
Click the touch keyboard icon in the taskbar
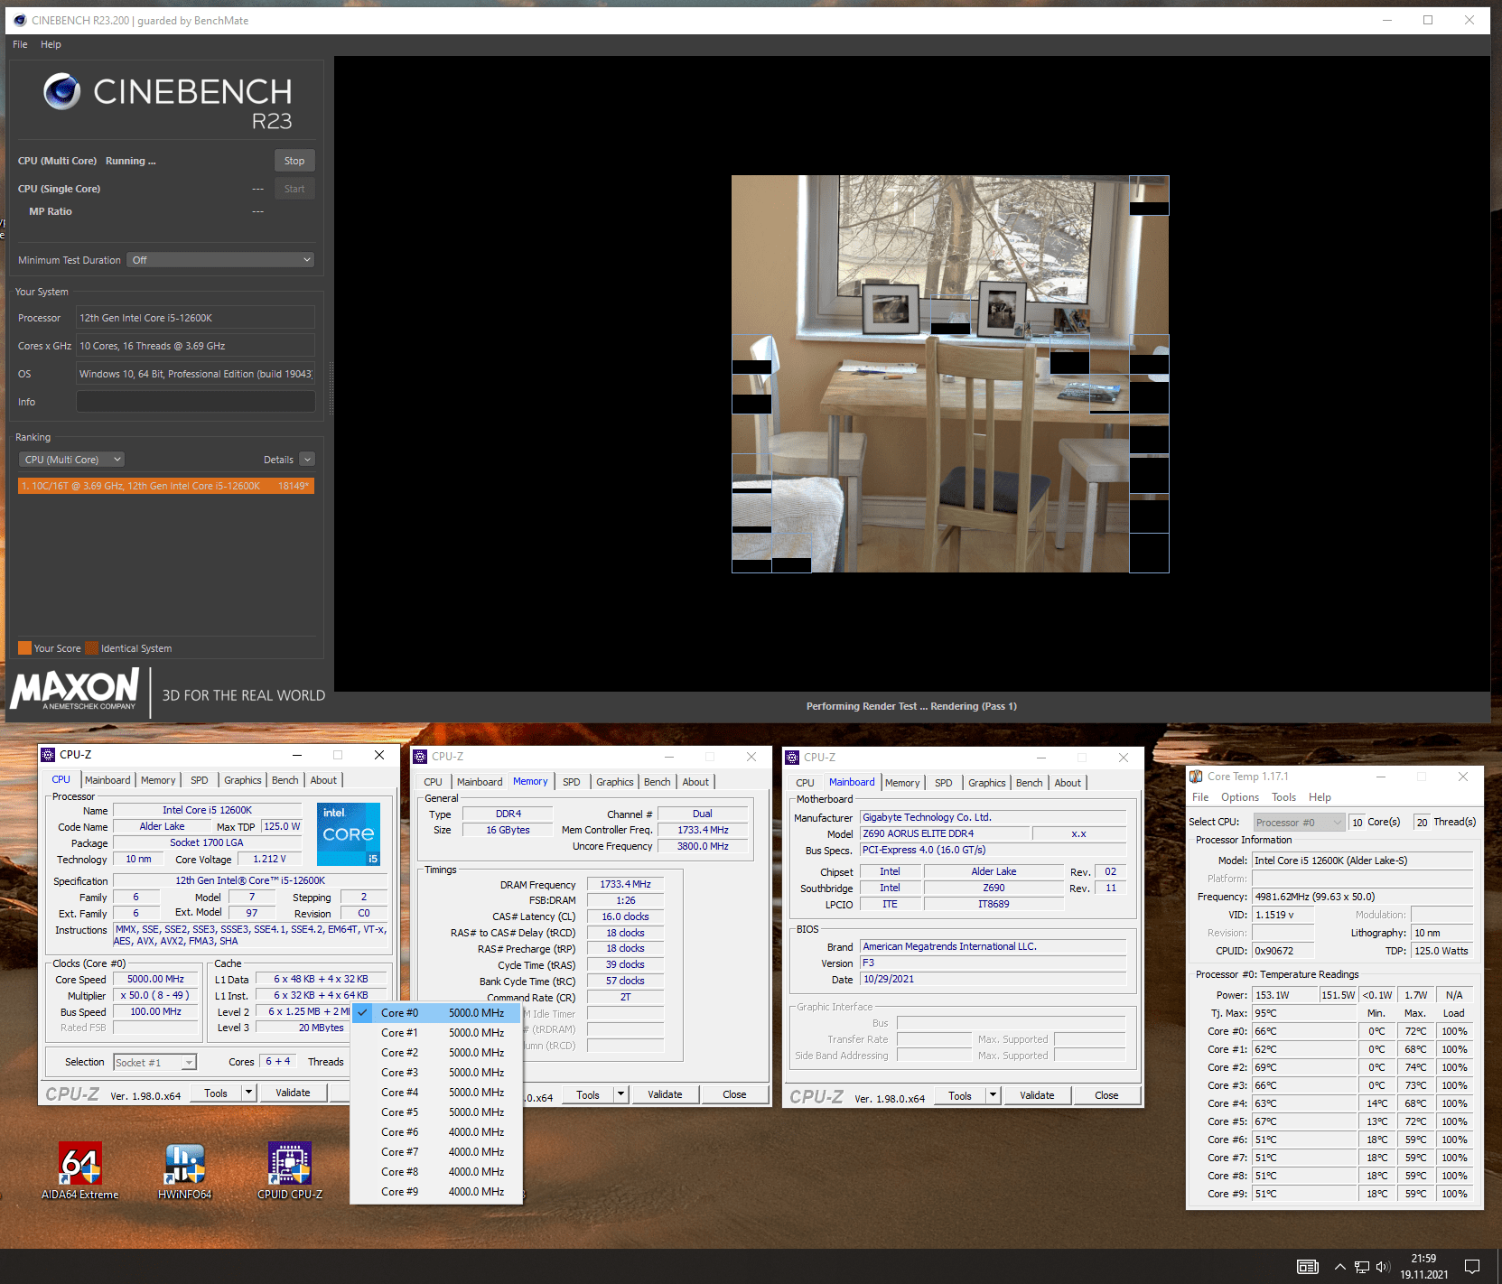(1307, 1266)
